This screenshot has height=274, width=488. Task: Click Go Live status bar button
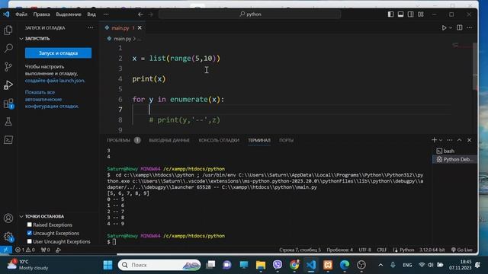pos(461,250)
